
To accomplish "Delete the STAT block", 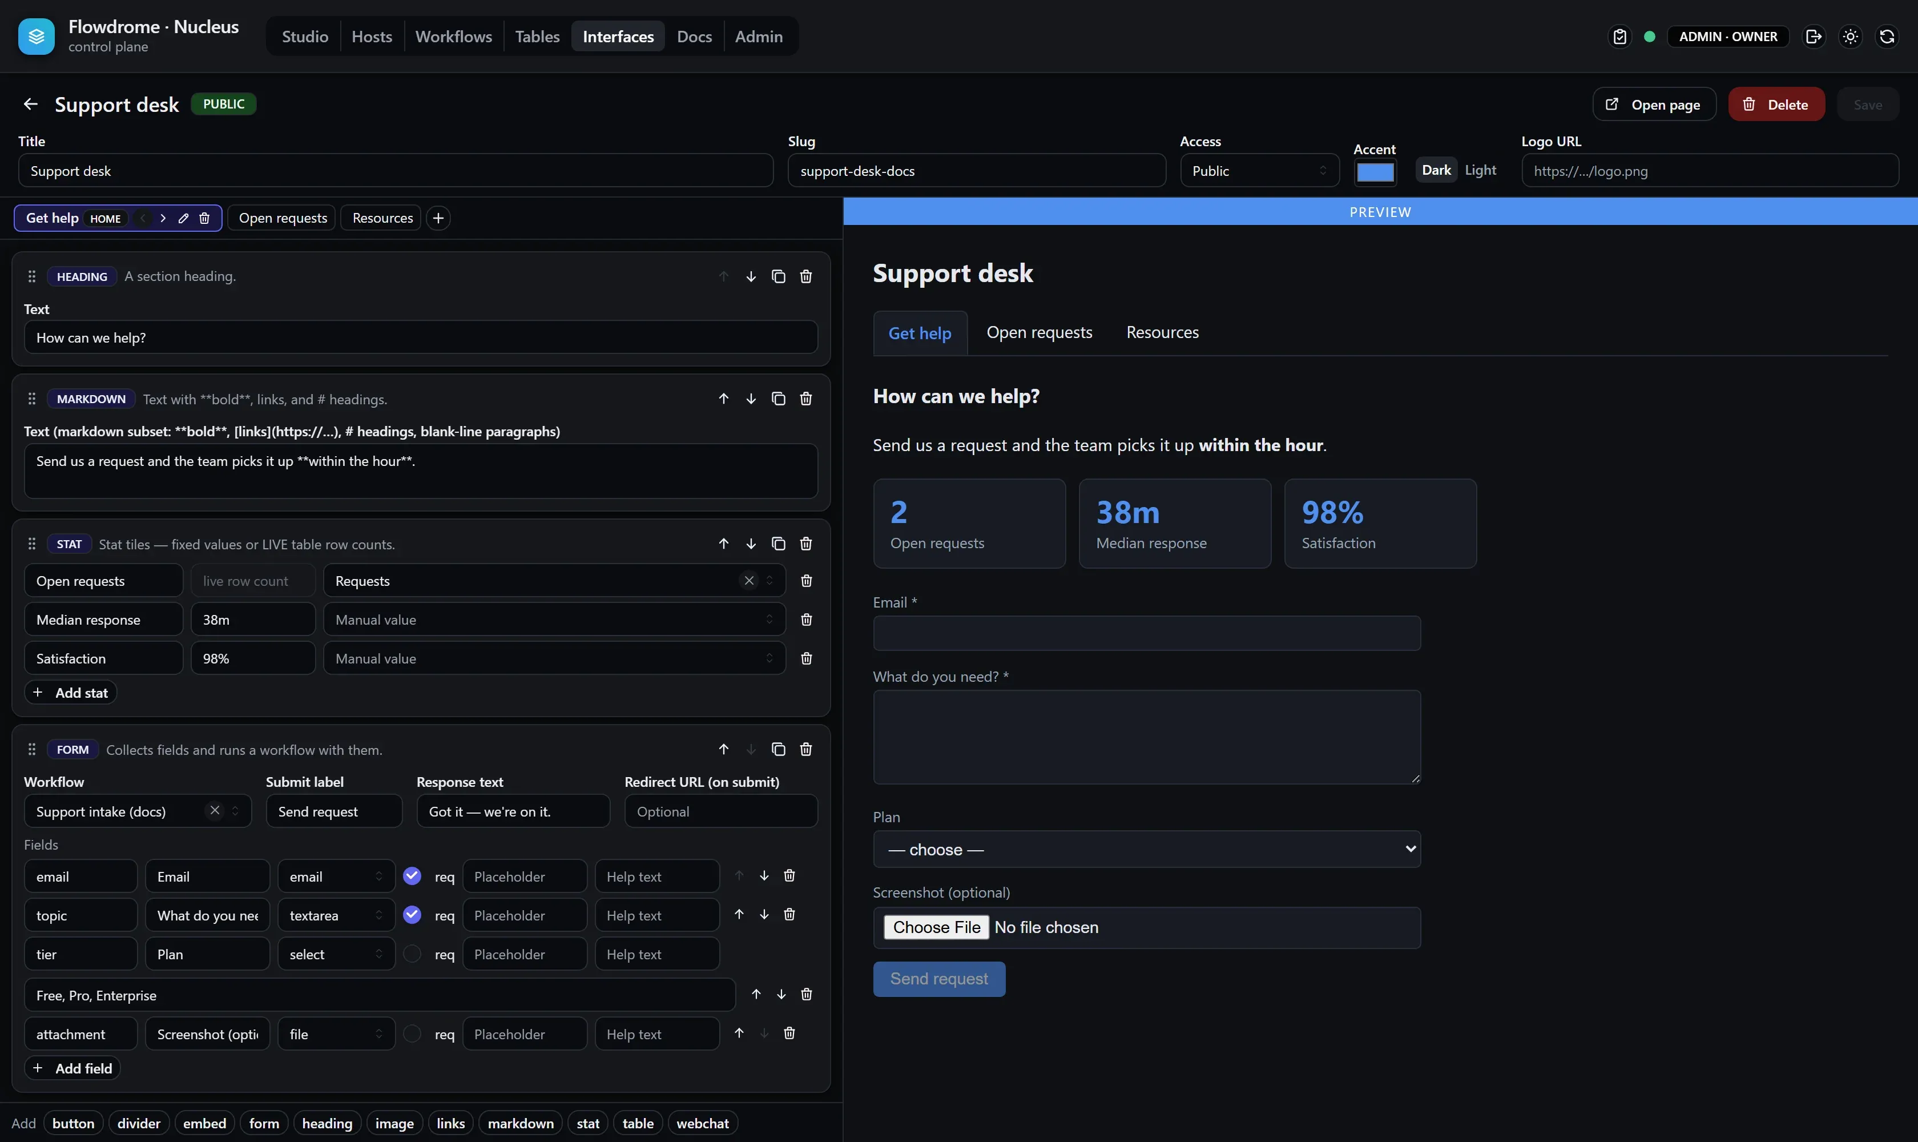I will click(x=805, y=544).
